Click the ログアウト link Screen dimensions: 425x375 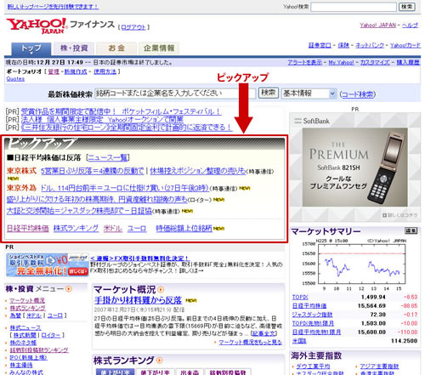(x=133, y=27)
